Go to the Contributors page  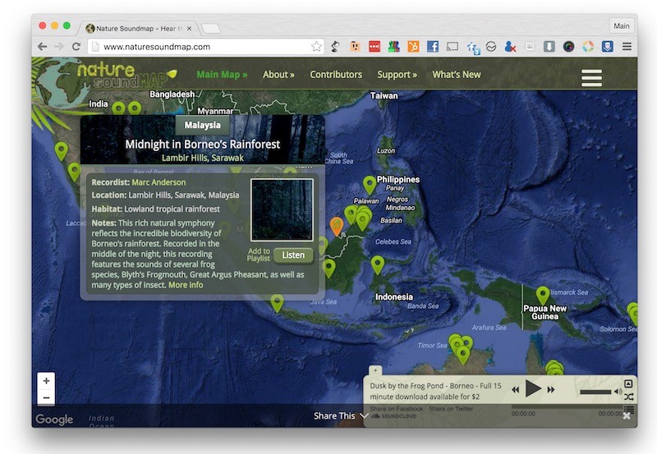coord(336,75)
